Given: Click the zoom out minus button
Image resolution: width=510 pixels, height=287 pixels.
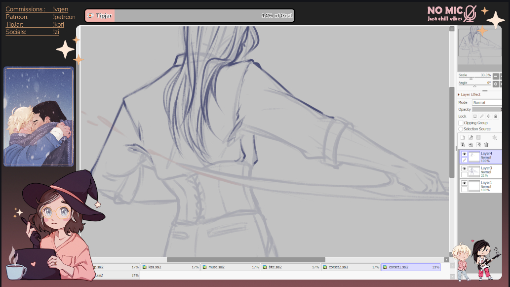Looking at the screenshot, I should pos(496,76).
